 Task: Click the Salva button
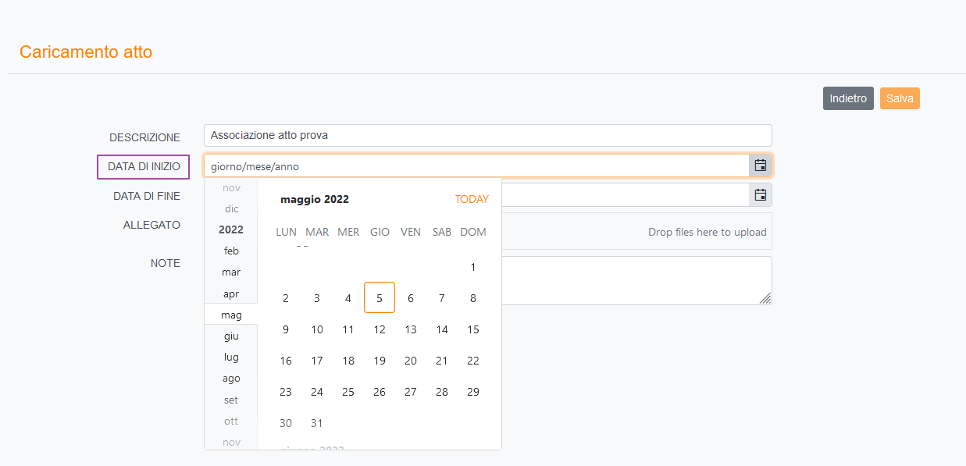[x=900, y=98]
